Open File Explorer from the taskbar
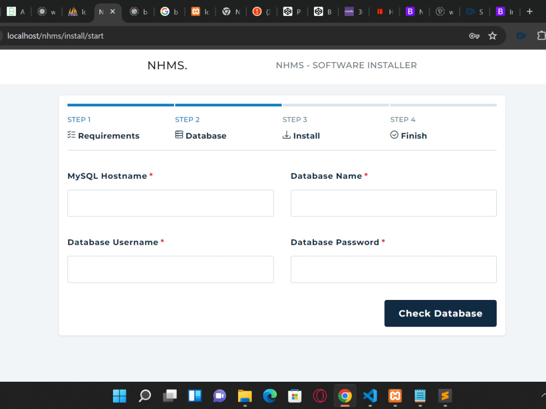 coord(245,396)
